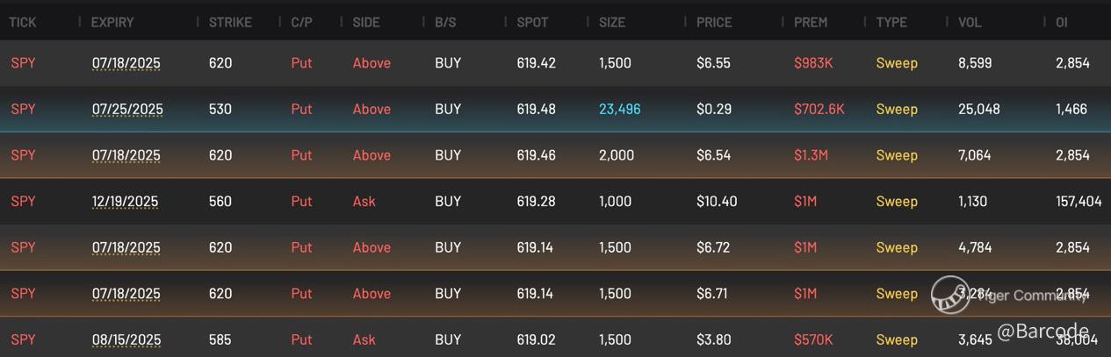Sort by PREM column header
1111x357 pixels.
tap(811, 22)
